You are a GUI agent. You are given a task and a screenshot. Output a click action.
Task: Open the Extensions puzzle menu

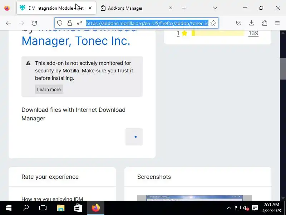tap(265, 23)
